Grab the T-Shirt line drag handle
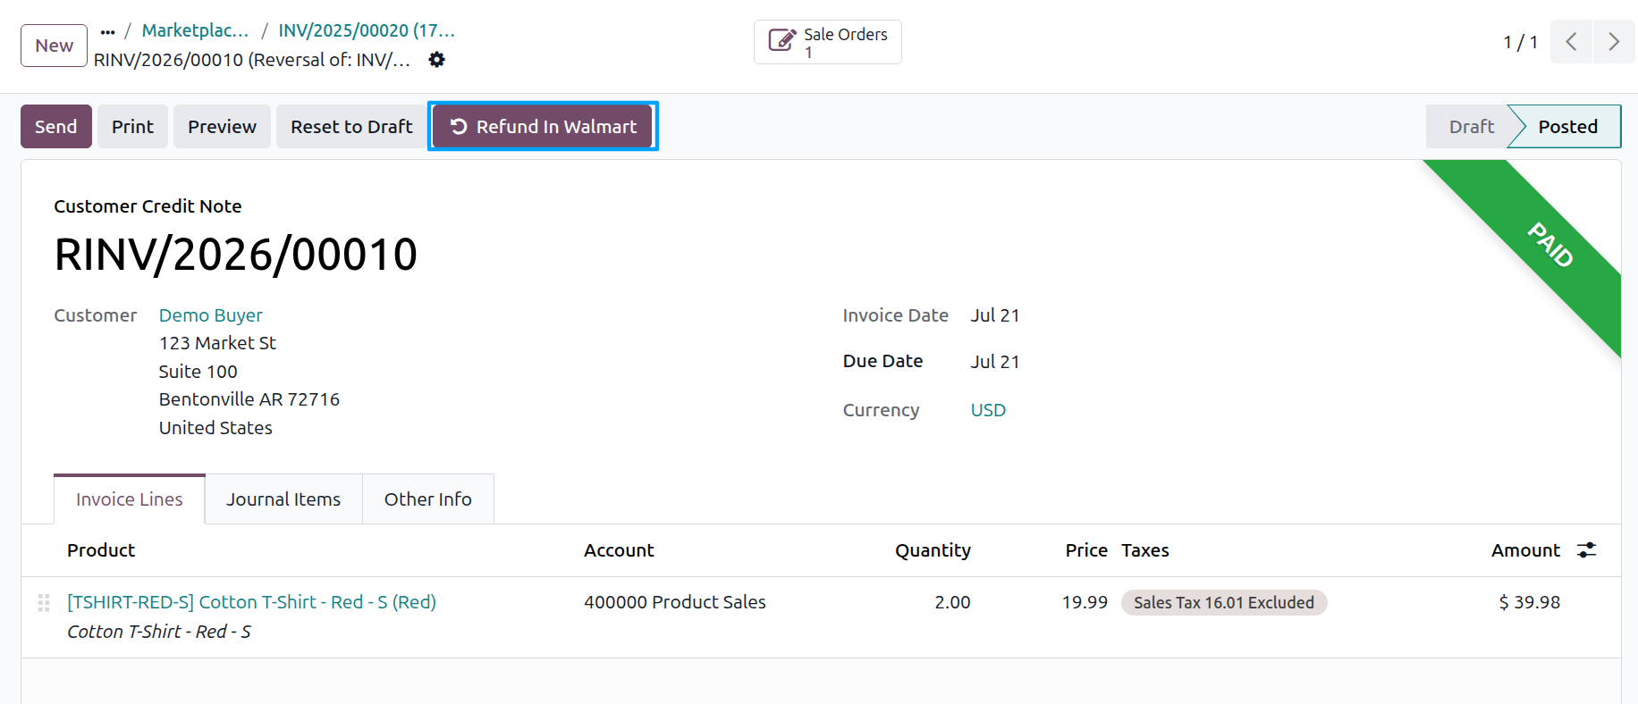1638x704 pixels. [44, 603]
